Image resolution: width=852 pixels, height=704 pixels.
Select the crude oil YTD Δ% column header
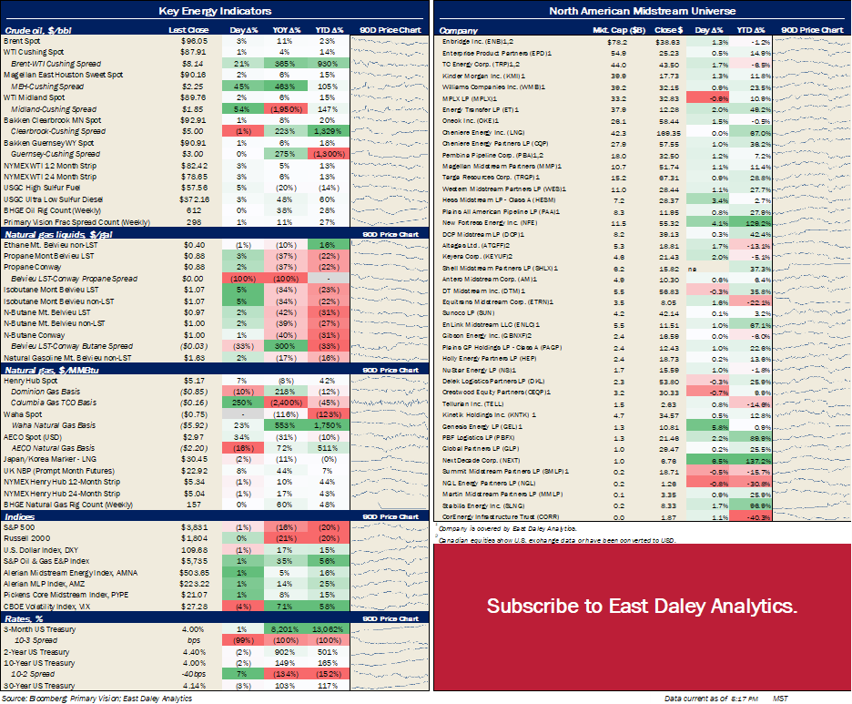pos(330,30)
